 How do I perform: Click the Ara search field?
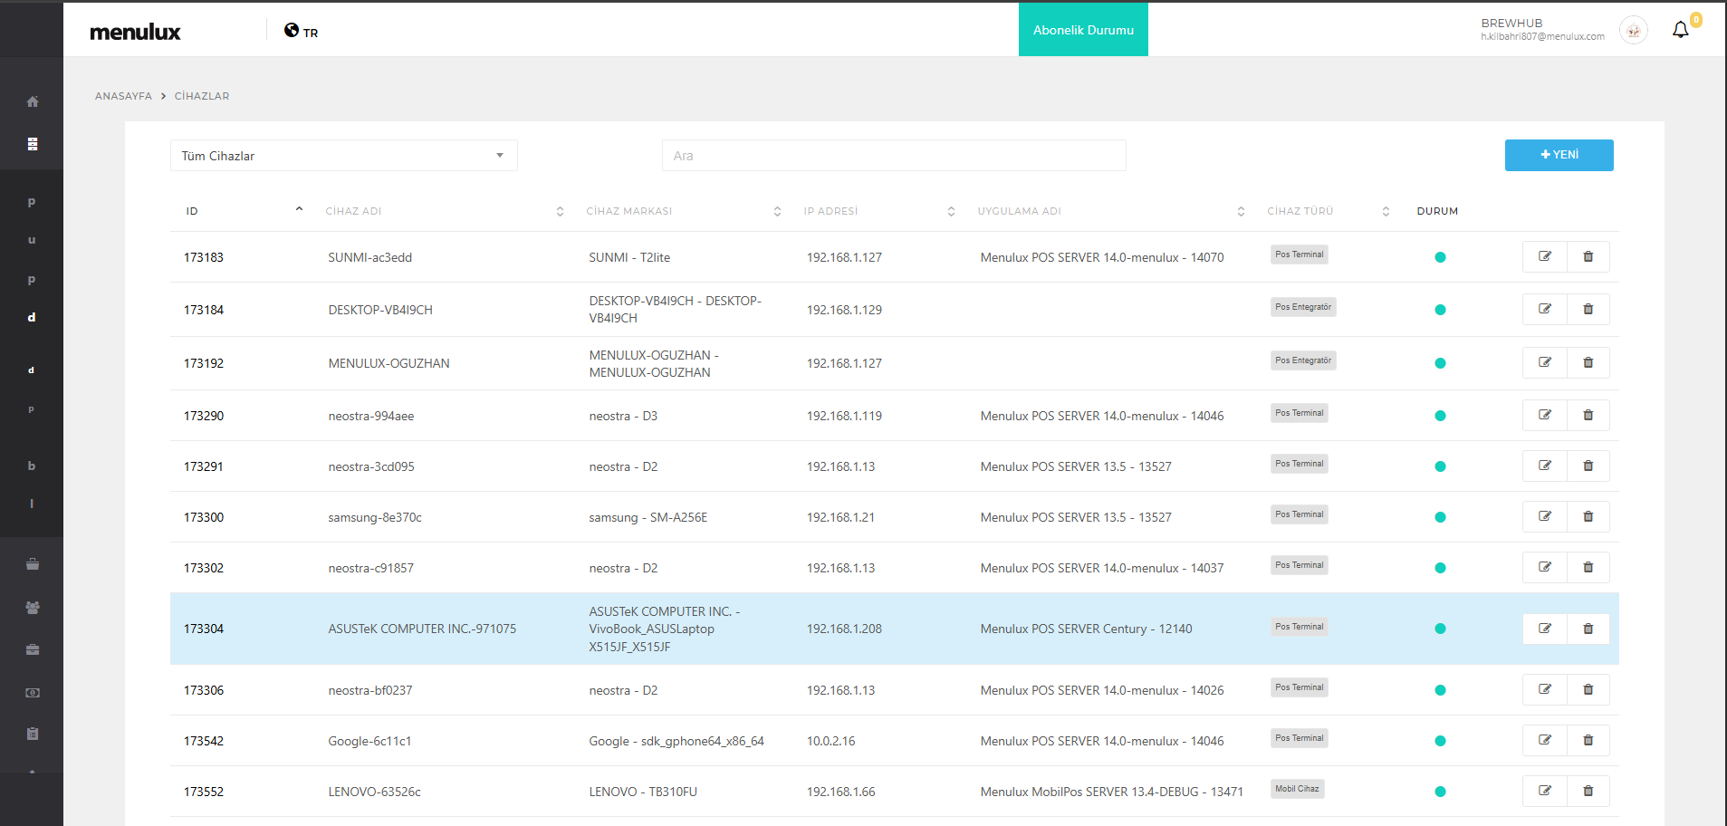893,156
